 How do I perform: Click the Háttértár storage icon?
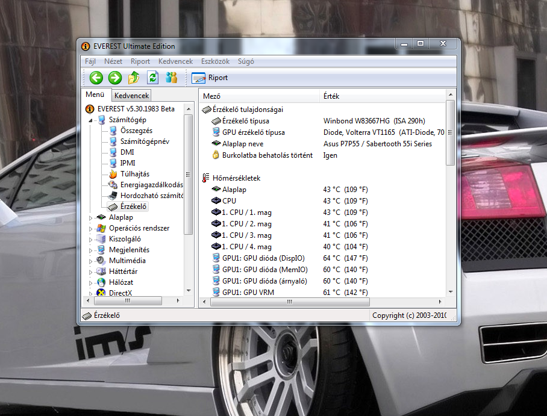tap(101, 272)
